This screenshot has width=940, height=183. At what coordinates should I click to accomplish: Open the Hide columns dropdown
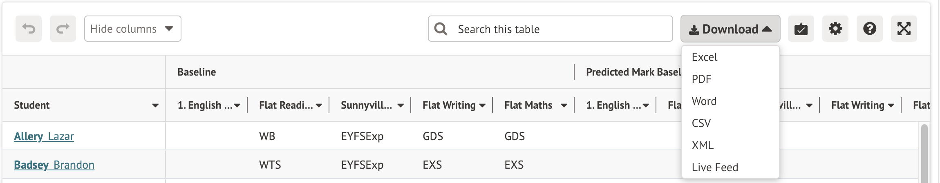tap(132, 29)
